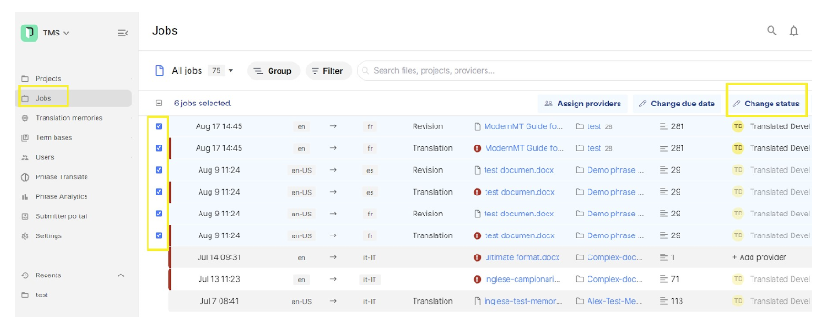Screen dimensions: 839x330
Task: Collapse the Recents section chevron
Action: [x=120, y=275]
